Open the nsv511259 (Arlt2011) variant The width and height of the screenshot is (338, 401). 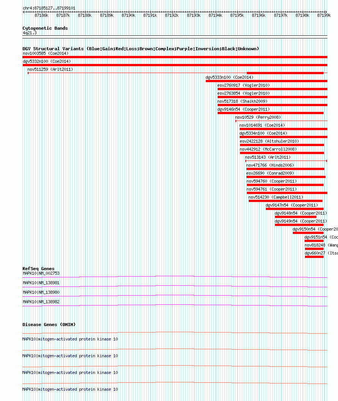pos(50,69)
